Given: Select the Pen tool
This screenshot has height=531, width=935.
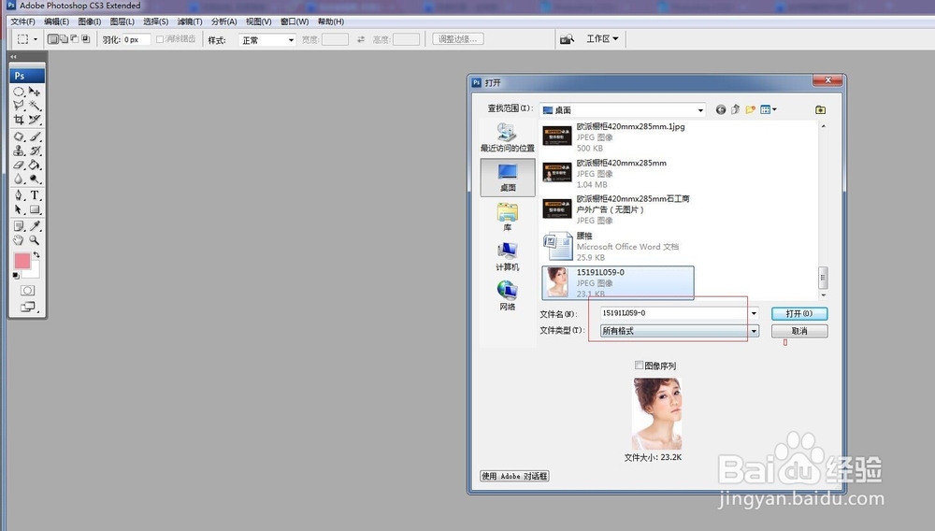Looking at the screenshot, I should pos(19,195).
